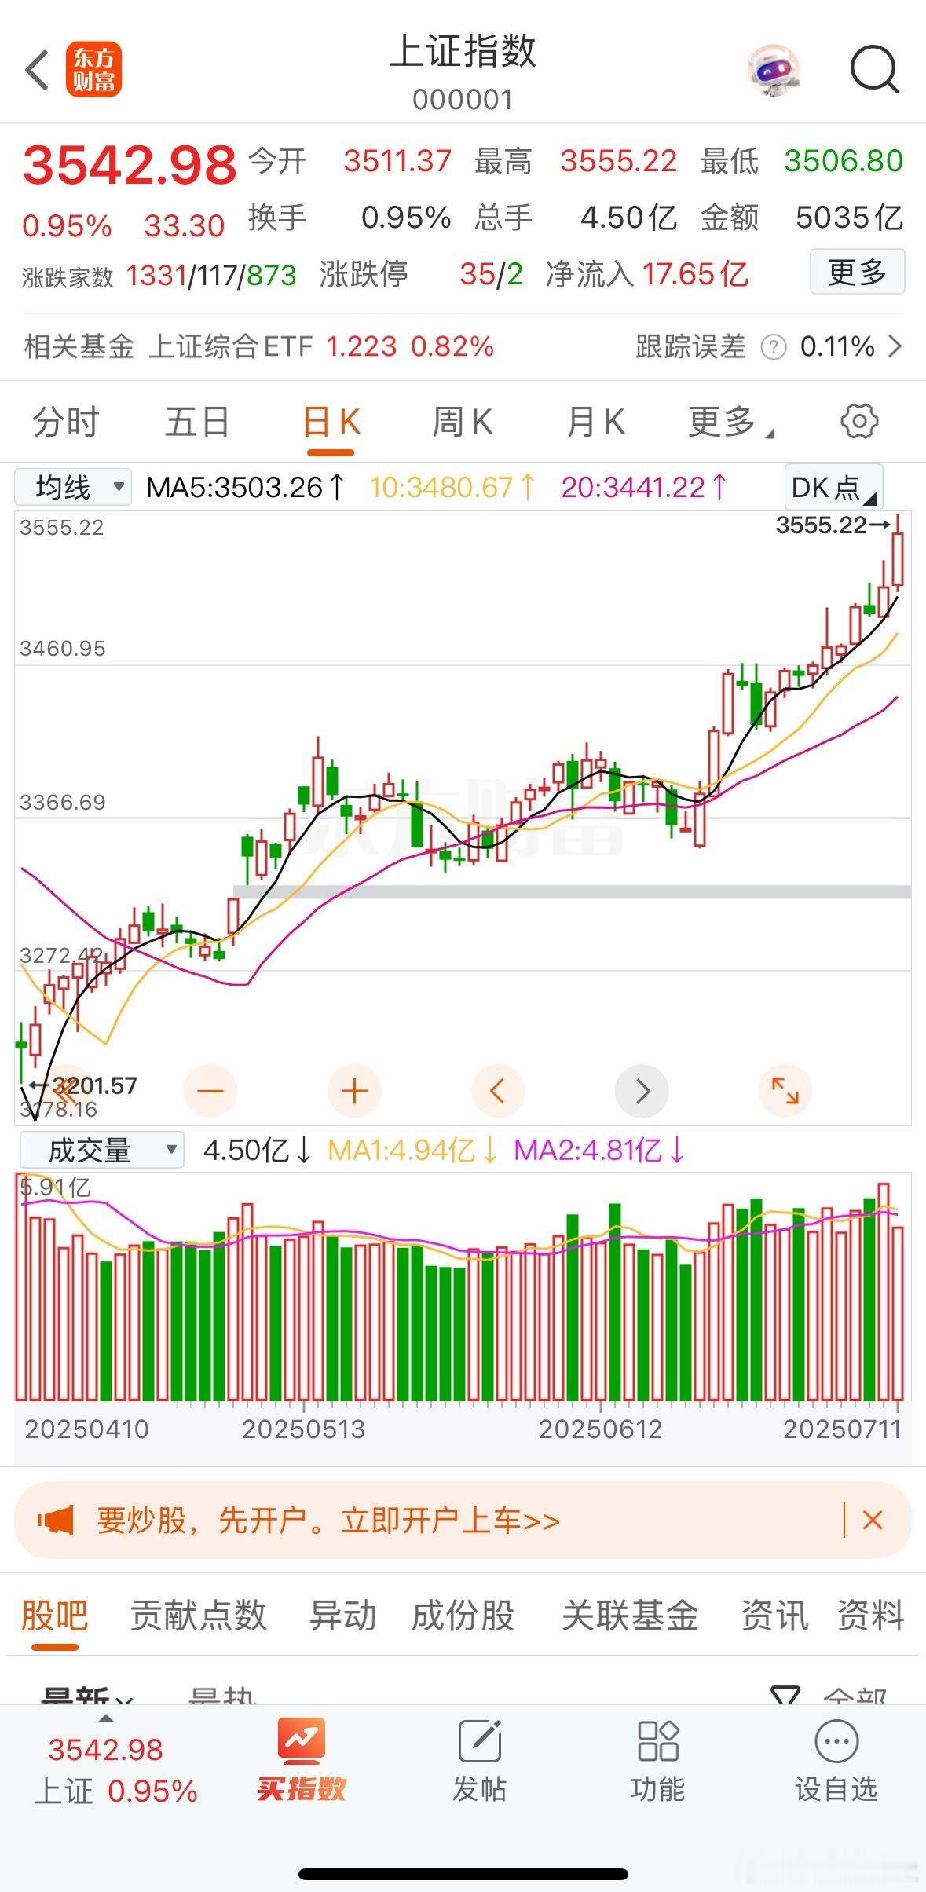Screen dimensions: 926x1892
Task: Expand the quote bar arrow above 3542.98
Action: pos(105,1719)
